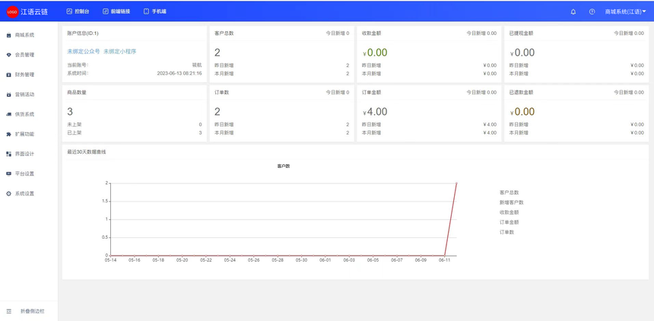Click the 系统设置 gear icon
This screenshot has height=321, width=654.
point(8,193)
